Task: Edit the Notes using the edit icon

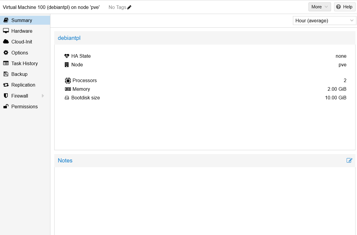Action: point(349,160)
